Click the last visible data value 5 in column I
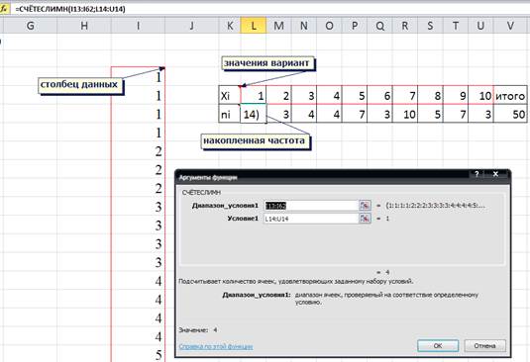The height and width of the screenshot is (362, 530). click(x=159, y=355)
